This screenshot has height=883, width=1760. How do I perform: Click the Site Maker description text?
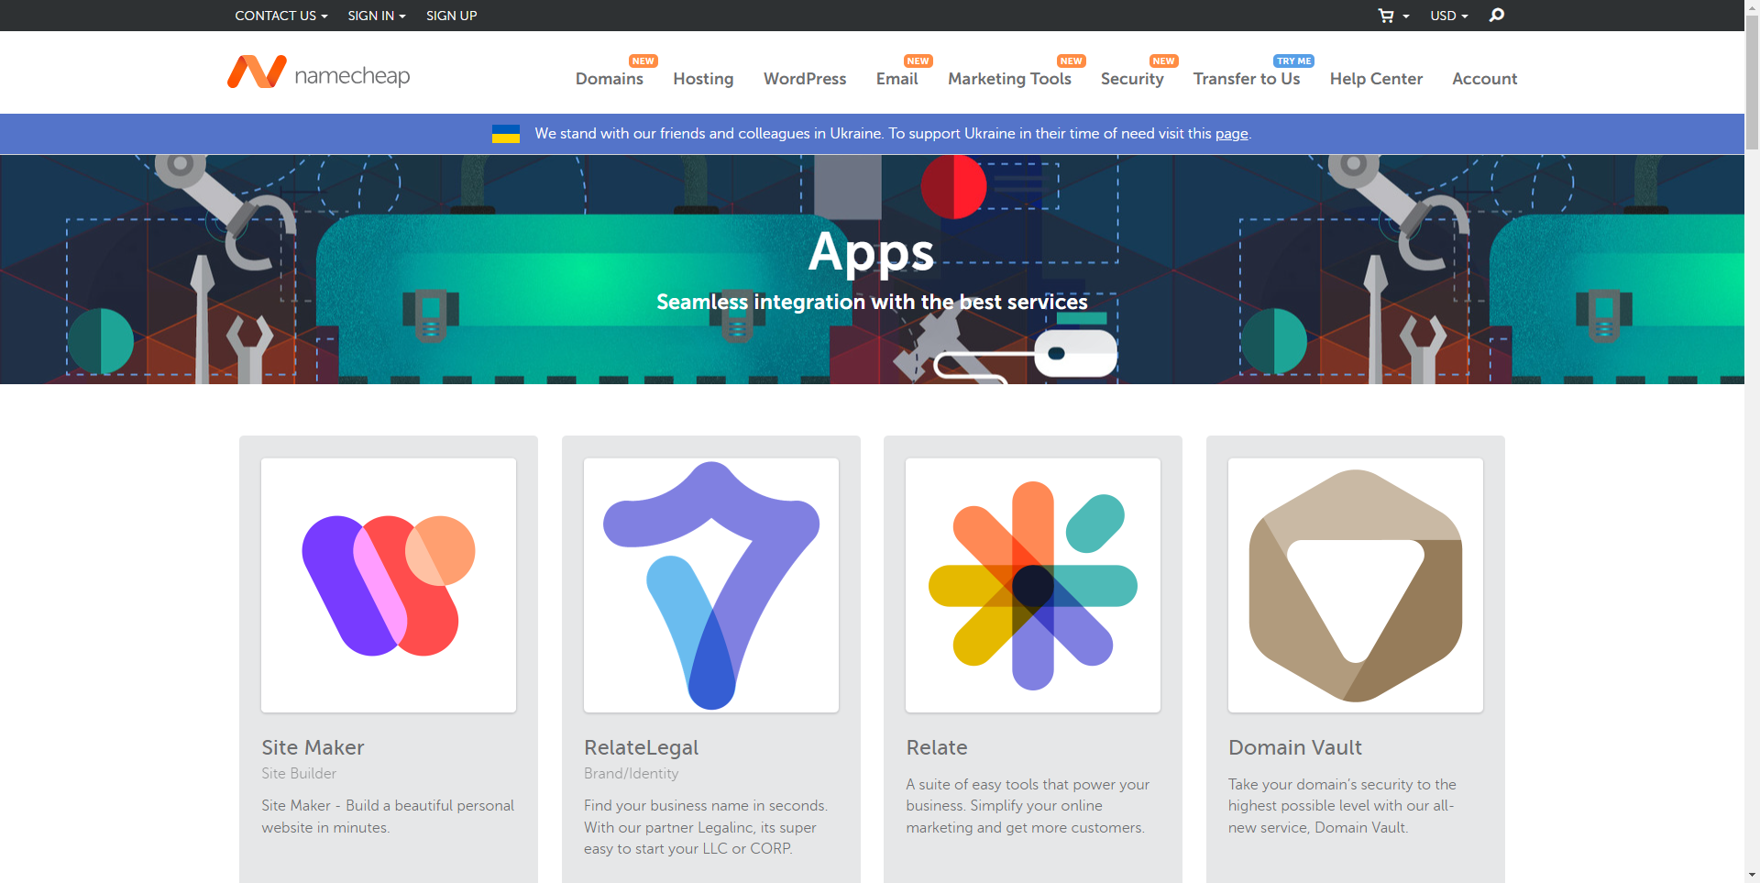point(388,816)
